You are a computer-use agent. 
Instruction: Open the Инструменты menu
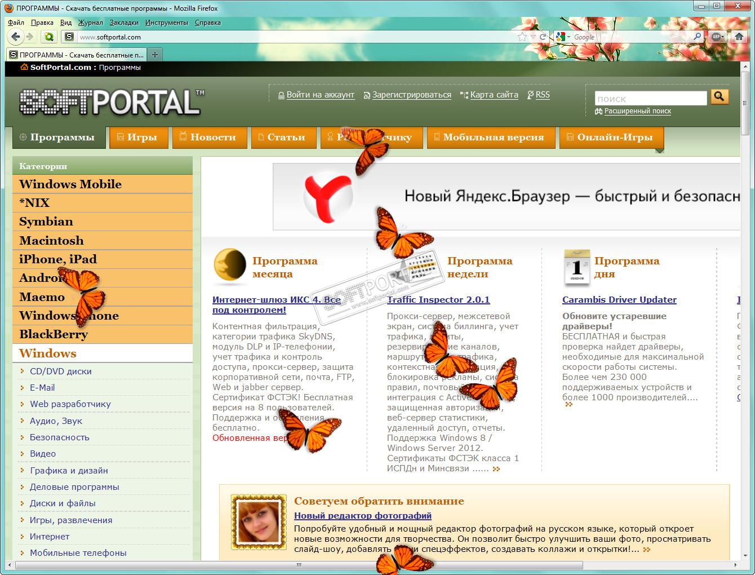[167, 23]
